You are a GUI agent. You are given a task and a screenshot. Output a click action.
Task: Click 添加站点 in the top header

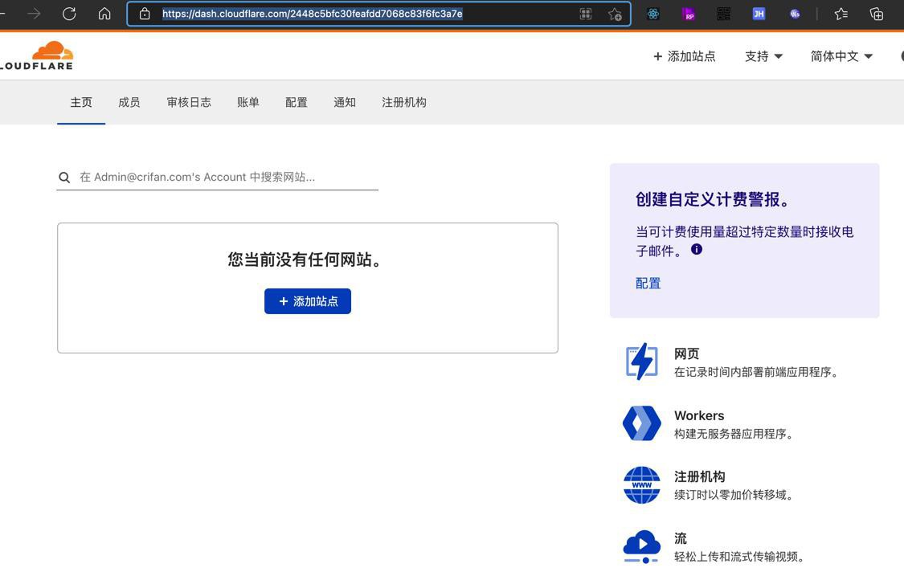[685, 56]
